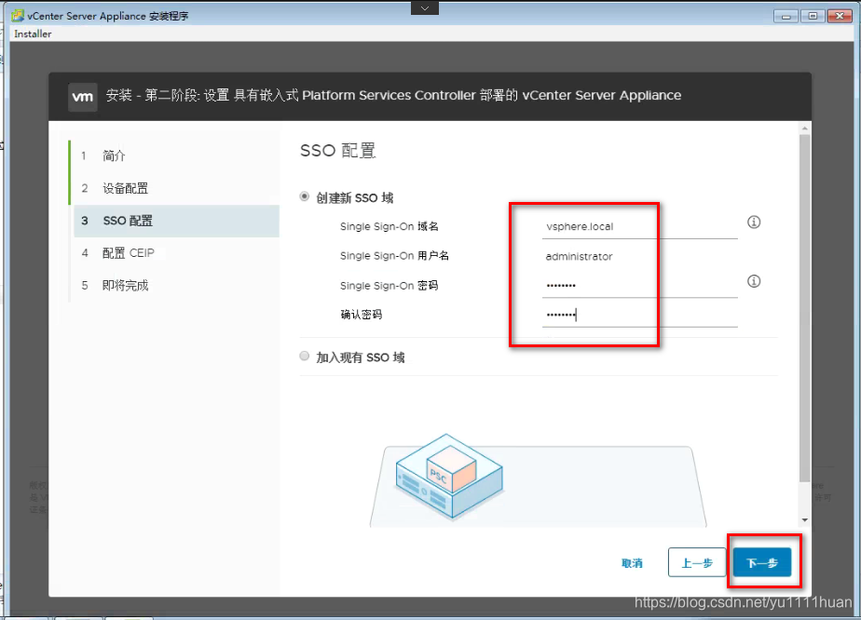The width and height of the screenshot is (861, 620).
Task: Click the vm logo in the header
Action: (83, 97)
